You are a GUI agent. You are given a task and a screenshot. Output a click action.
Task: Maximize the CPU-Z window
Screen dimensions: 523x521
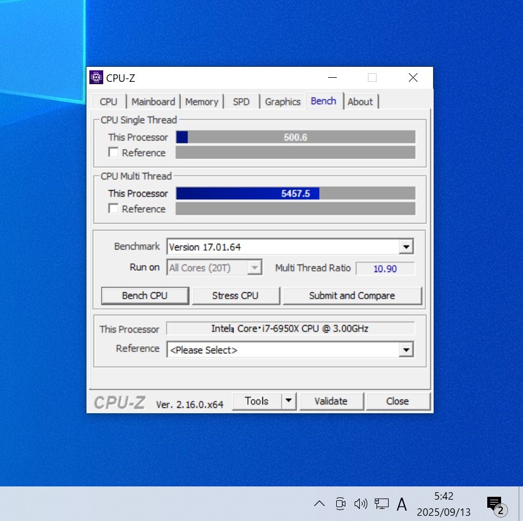pos(372,78)
